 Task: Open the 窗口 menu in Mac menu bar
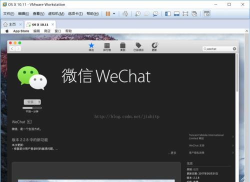tap(58, 31)
